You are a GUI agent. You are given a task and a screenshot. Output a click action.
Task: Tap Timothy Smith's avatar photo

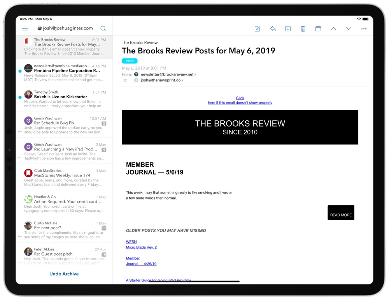tap(28, 94)
